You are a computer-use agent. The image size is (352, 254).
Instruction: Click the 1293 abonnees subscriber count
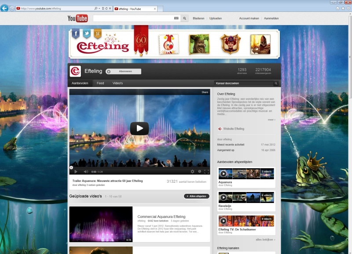(x=242, y=71)
